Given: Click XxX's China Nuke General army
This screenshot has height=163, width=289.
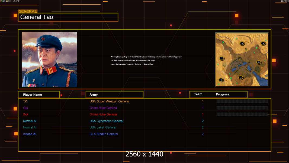Looking at the screenshot, I should pos(103,114).
